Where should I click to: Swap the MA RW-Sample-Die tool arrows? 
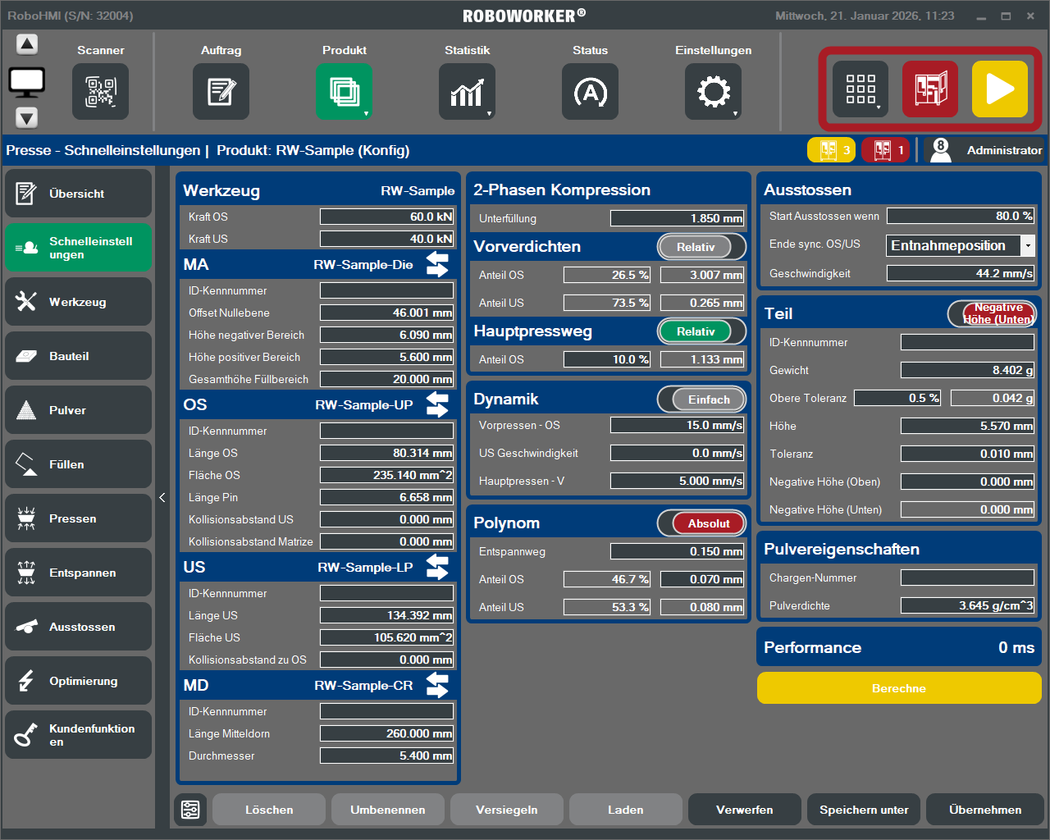pos(437,264)
